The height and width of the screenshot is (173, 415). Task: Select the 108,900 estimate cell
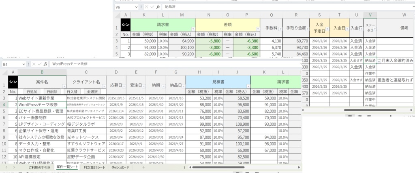click(x=237, y=124)
